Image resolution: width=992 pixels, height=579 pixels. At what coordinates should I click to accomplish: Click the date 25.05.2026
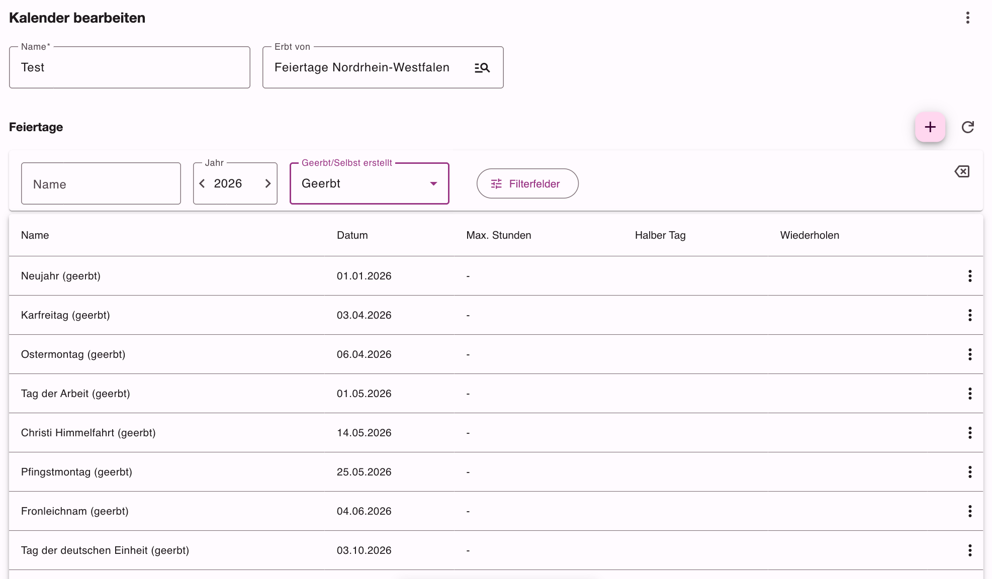pyautogui.click(x=364, y=472)
